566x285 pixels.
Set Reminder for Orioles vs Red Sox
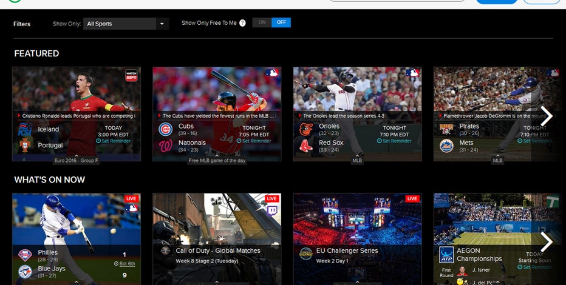pyautogui.click(x=394, y=141)
